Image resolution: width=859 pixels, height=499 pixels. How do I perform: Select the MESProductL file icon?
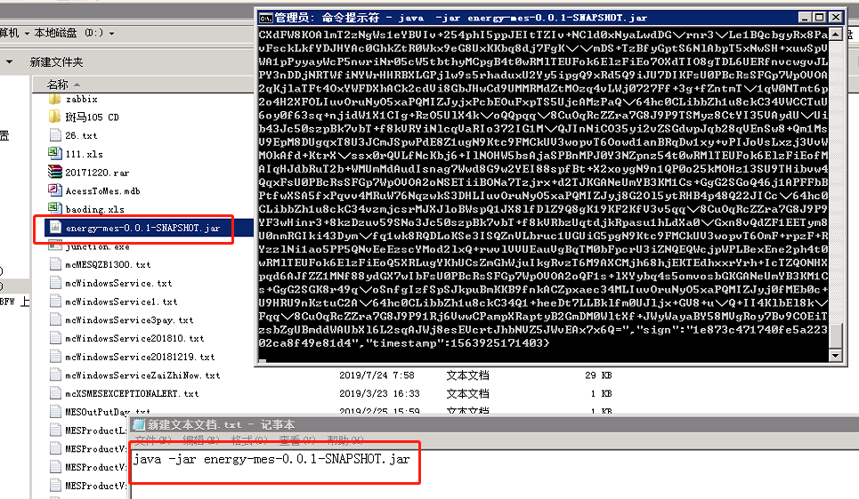[x=55, y=430]
